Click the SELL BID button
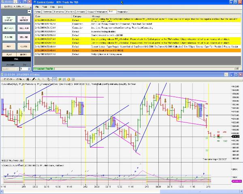This screenshot has height=194, width=243. tap(24, 37)
